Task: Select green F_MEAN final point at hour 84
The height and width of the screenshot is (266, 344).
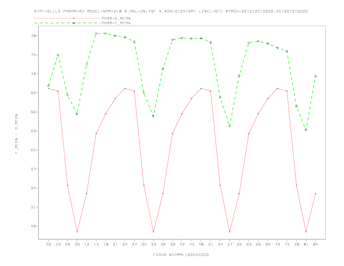Action: (315, 76)
